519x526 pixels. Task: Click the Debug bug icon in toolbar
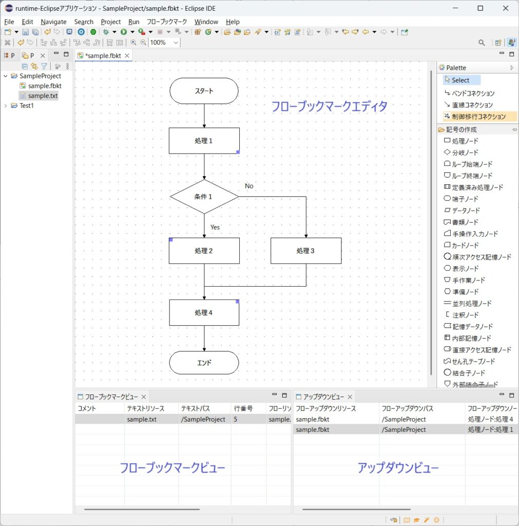106,32
